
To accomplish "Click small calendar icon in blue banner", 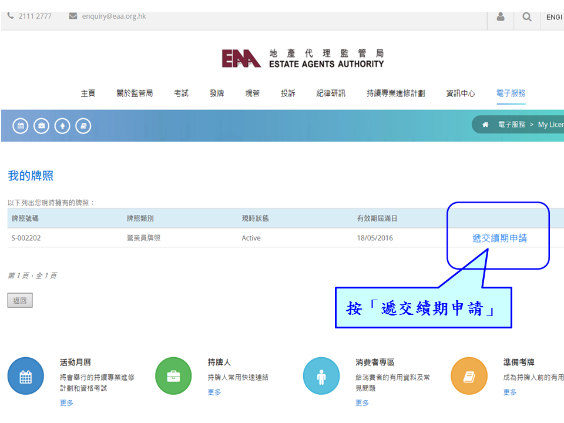I will [x=21, y=126].
